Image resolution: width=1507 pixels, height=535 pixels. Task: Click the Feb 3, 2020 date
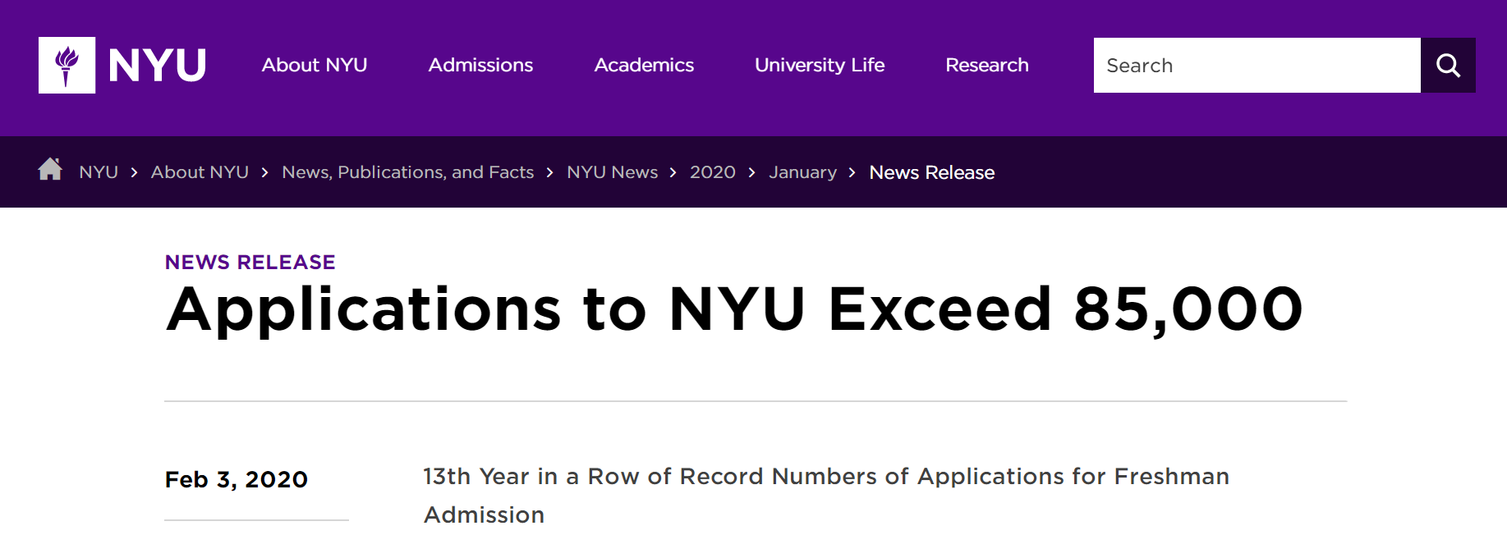point(237,479)
